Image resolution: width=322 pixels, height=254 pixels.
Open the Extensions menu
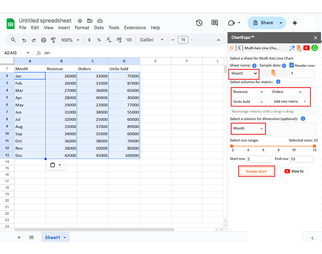(x=135, y=28)
